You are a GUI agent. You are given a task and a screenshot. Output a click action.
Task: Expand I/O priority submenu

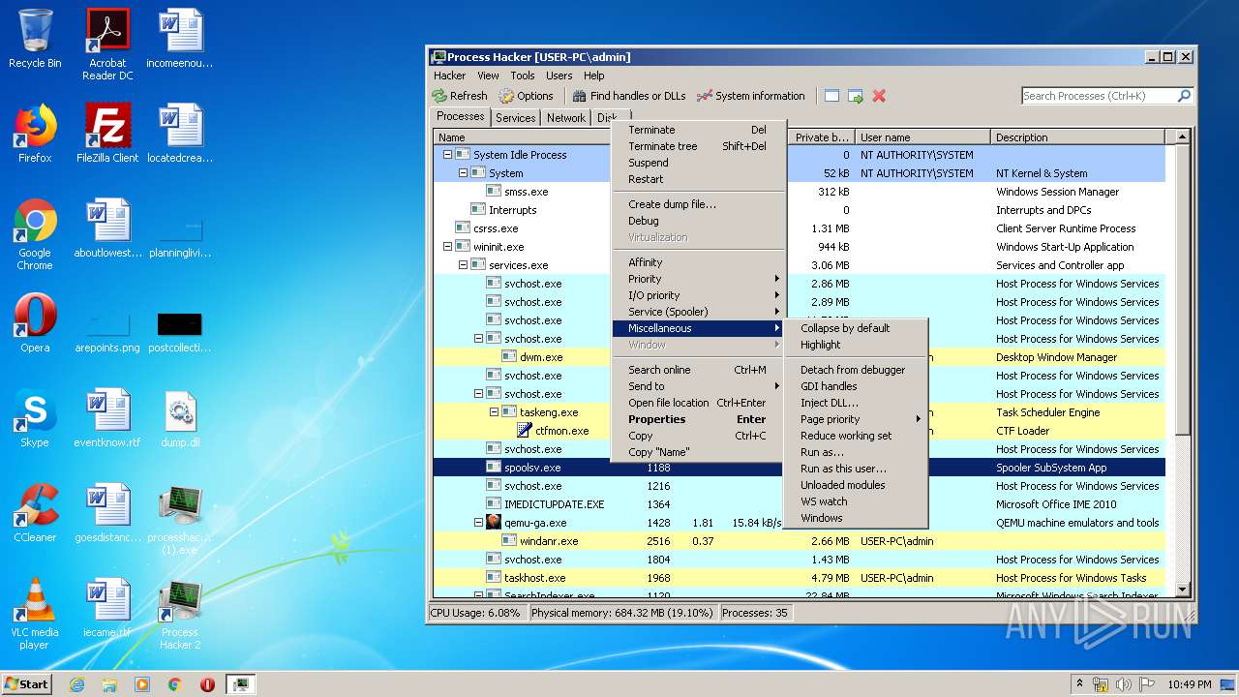[697, 295]
